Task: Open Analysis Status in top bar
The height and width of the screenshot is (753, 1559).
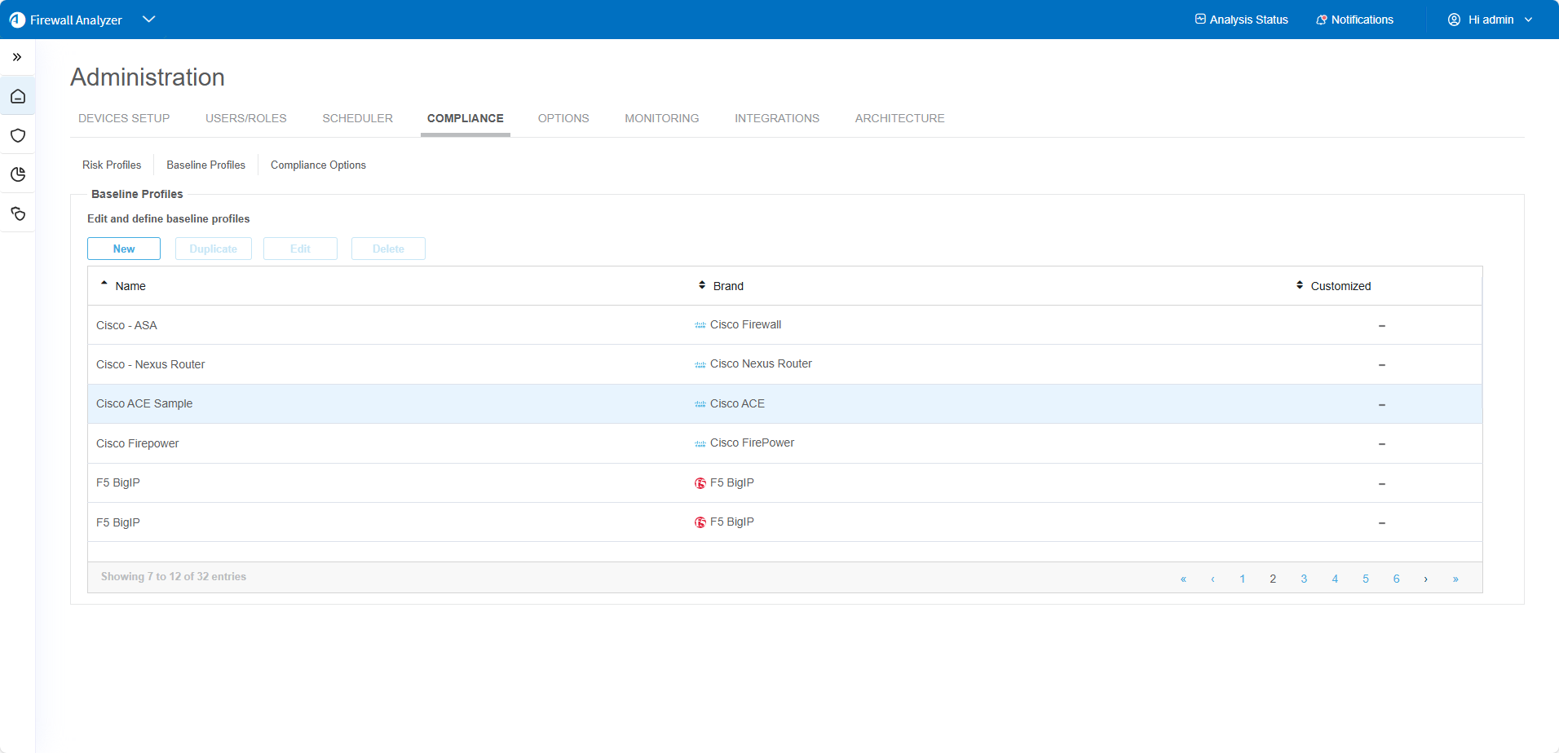Action: (1241, 20)
